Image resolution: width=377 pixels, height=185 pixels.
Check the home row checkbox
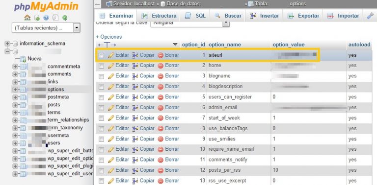click(x=102, y=66)
